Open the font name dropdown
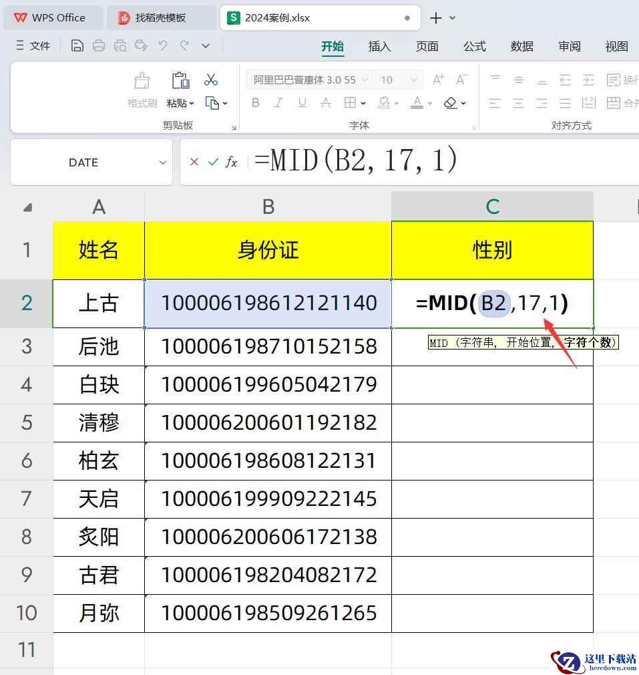 coord(365,80)
